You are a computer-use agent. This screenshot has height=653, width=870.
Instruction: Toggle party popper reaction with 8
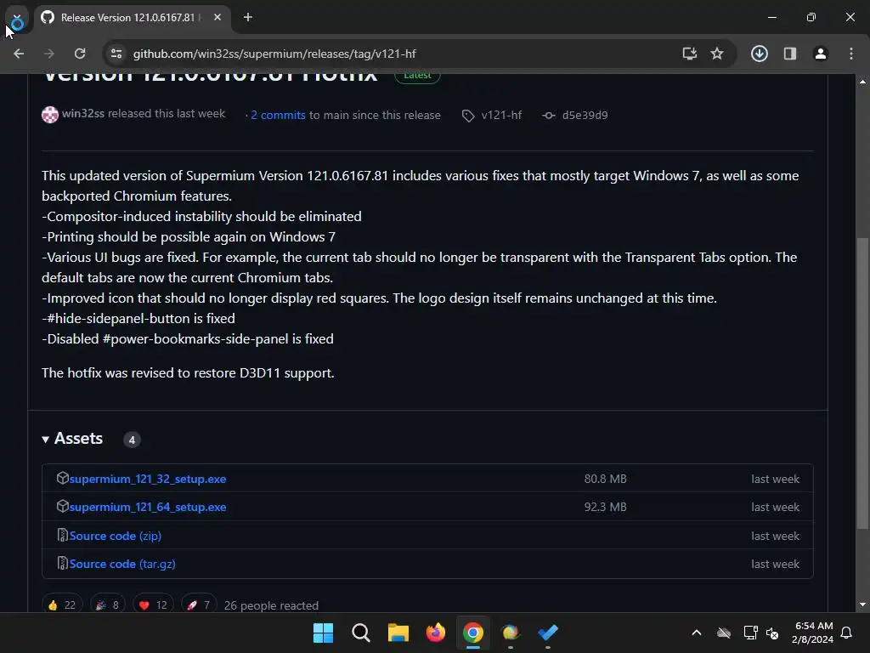(x=108, y=605)
